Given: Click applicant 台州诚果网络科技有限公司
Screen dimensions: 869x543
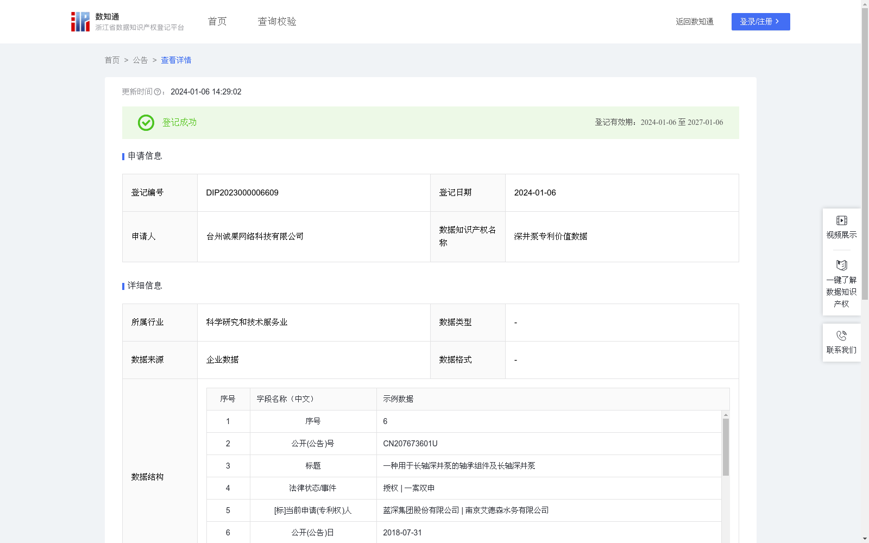Looking at the screenshot, I should coord(255,237).
